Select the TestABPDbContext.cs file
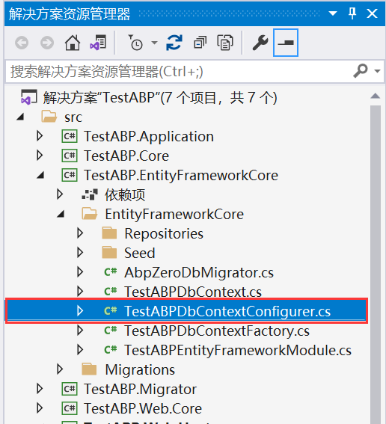The image size is (386, 424). pos(193,292)
